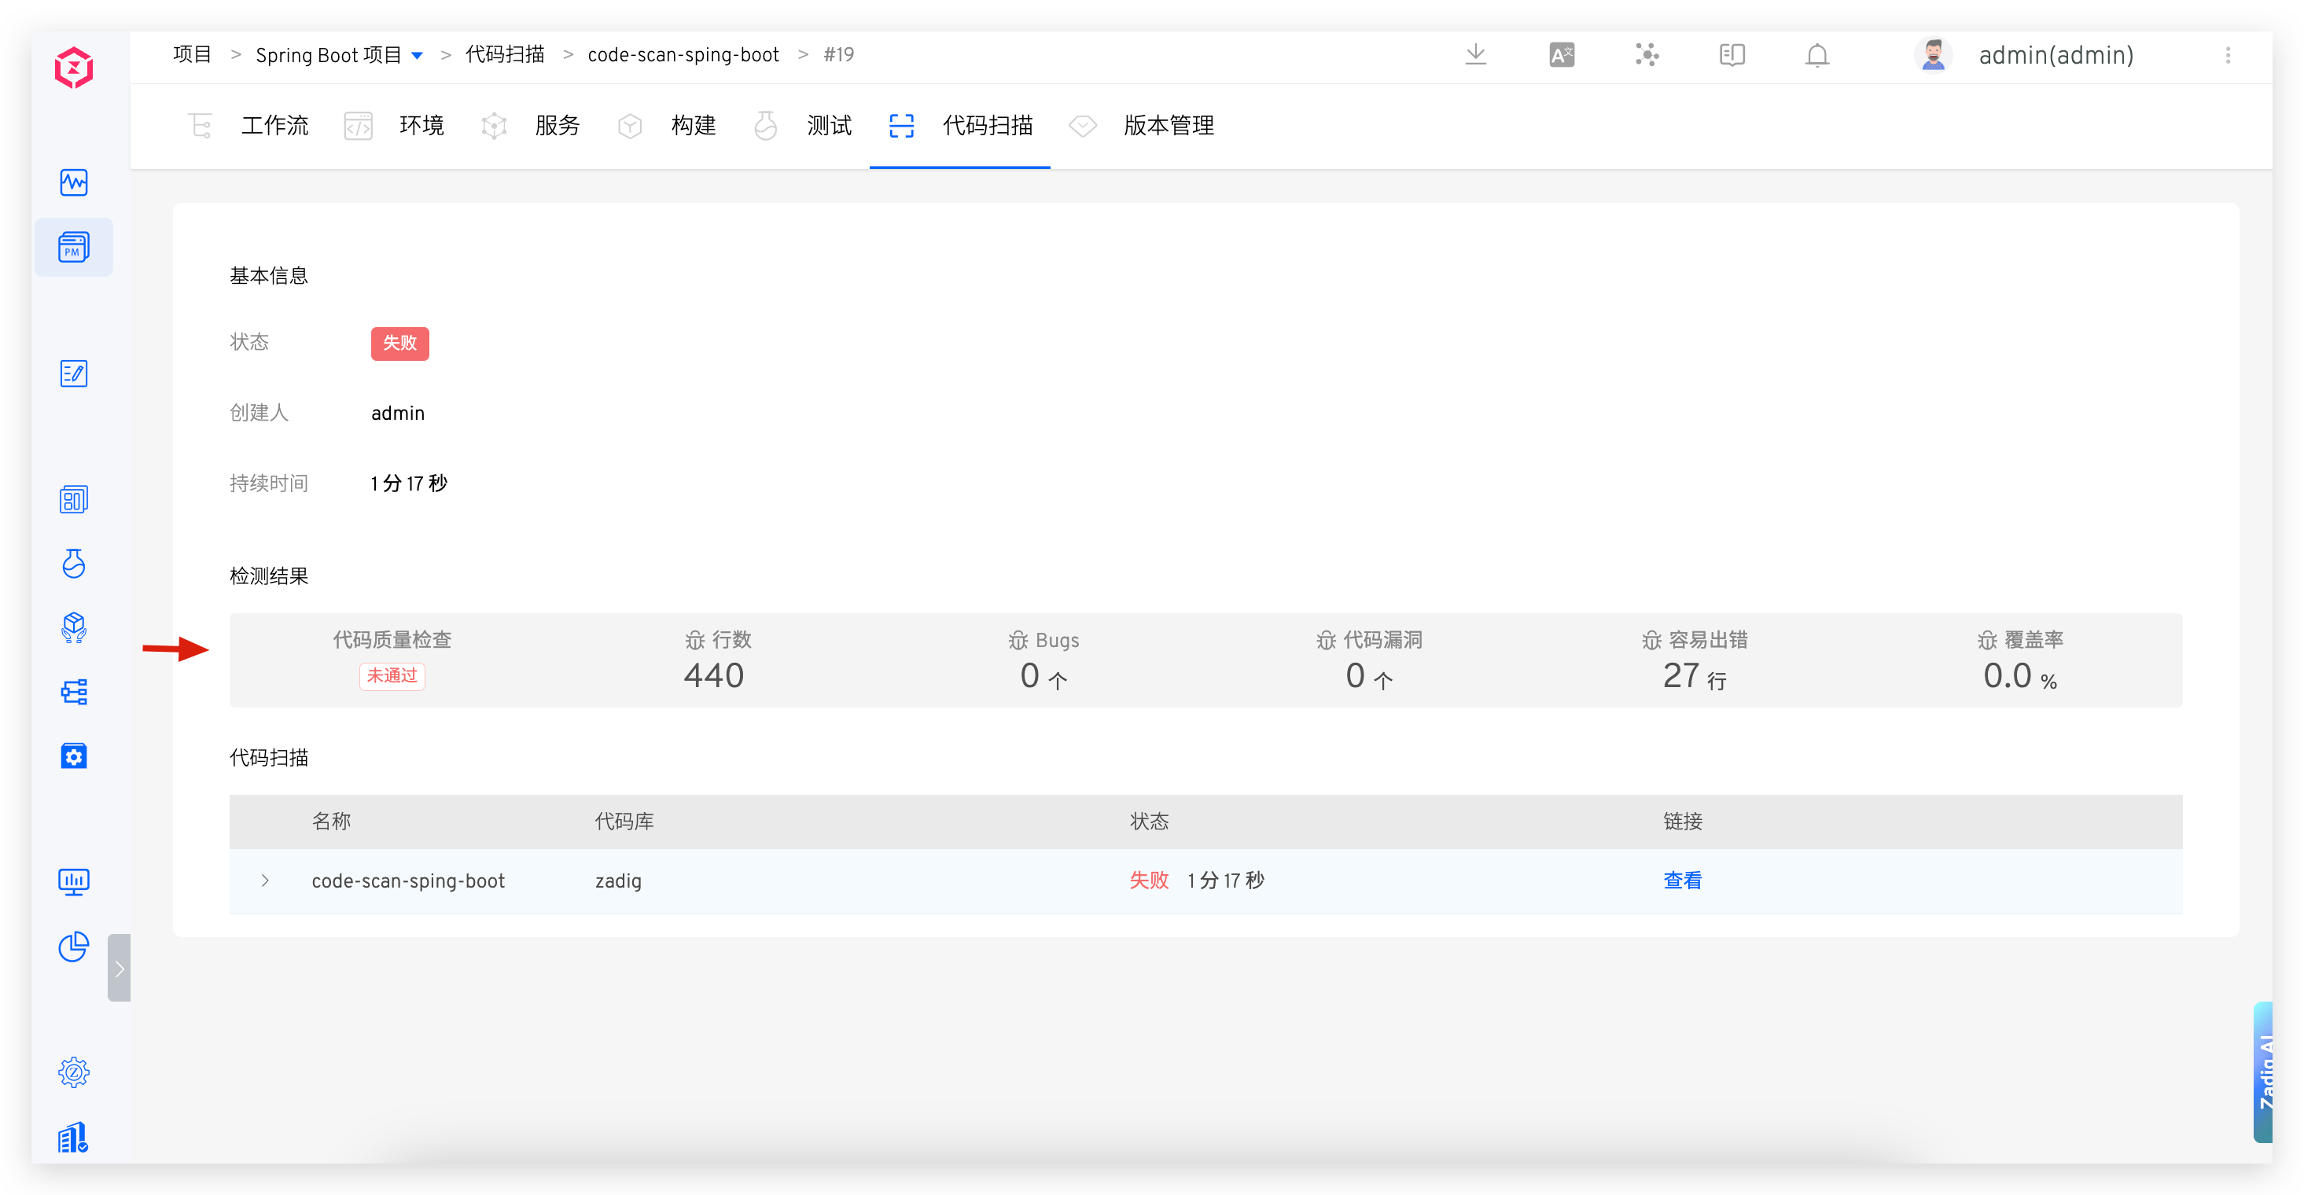Open the vertical three-dot more menu
The height and width of the screenshot is (1195, 2304).
(x=2228, y=54)
